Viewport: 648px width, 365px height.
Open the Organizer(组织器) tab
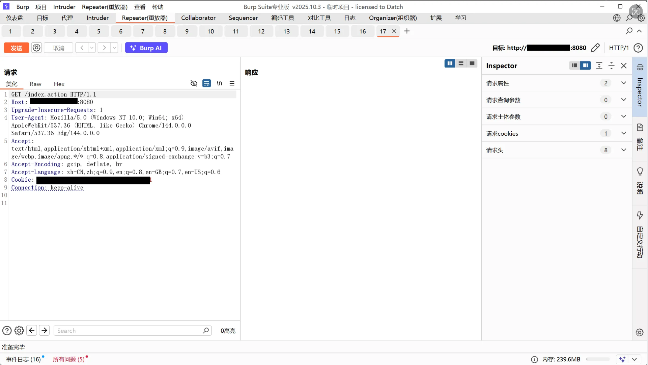coord(393,18)
